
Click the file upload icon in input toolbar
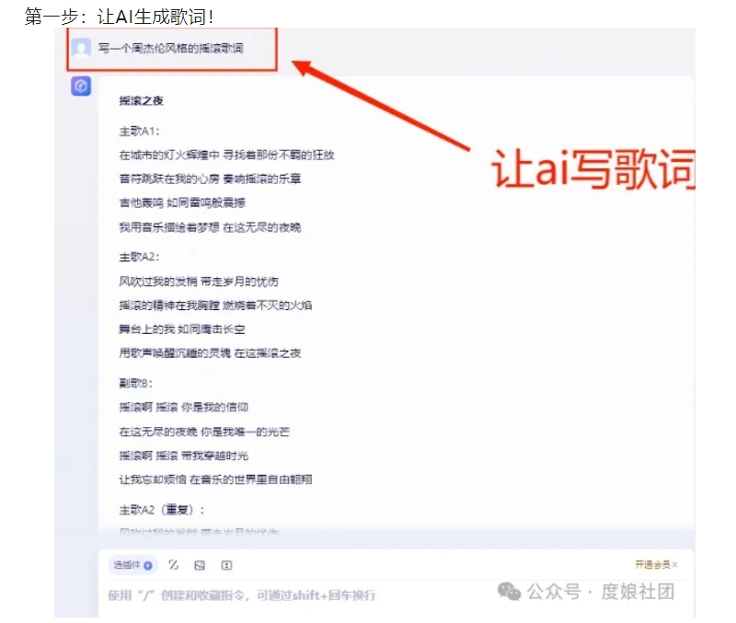pos(226,565)
